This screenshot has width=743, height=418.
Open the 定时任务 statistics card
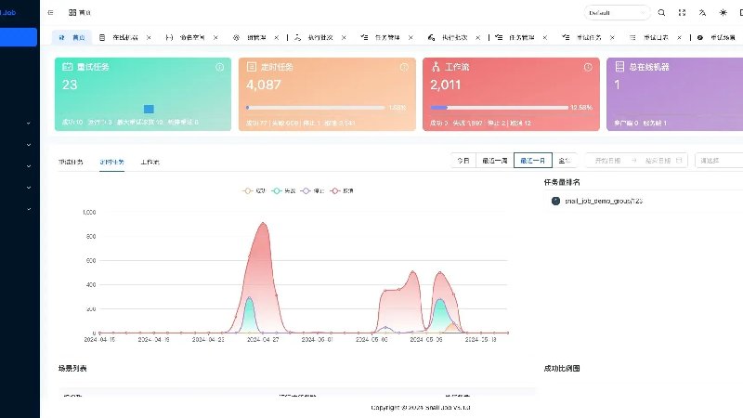pos(327,95)
